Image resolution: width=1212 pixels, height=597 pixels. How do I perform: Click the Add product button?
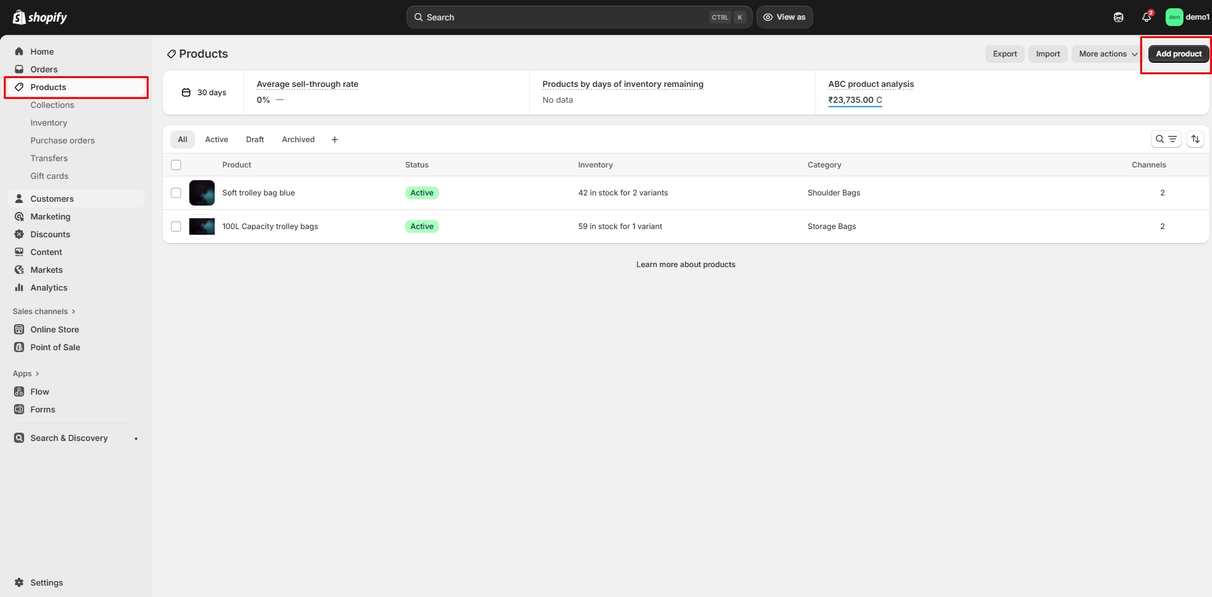pyautogui.click(x=1178, y=54)
